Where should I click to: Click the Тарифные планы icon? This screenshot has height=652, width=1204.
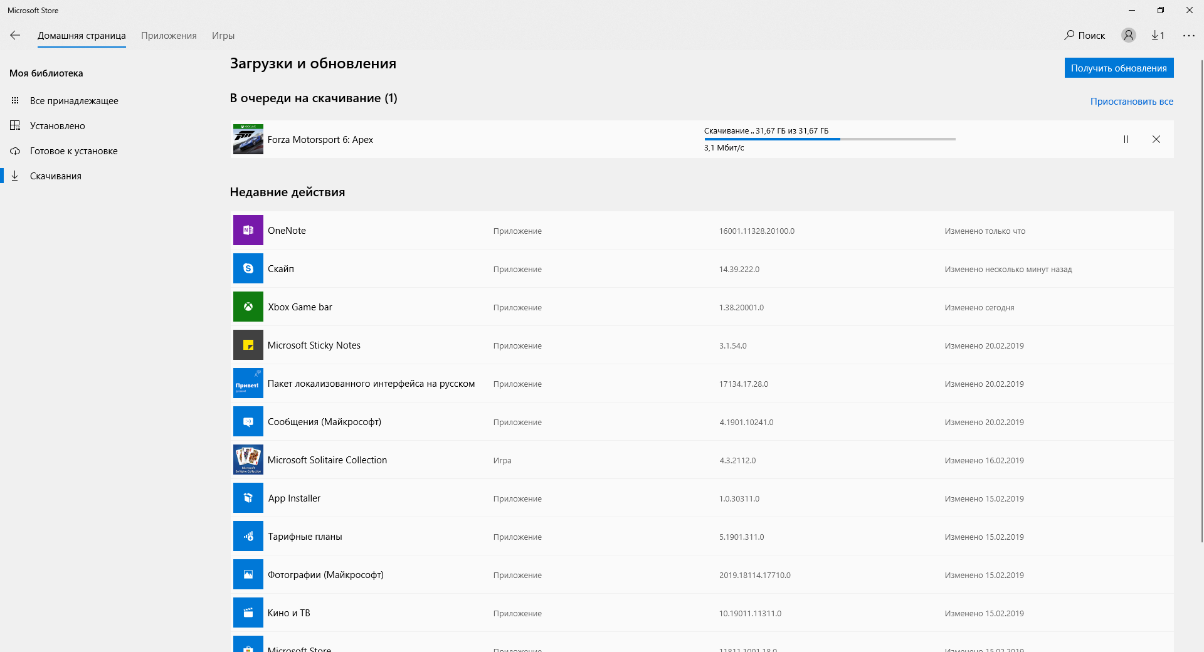pos(248,536)
